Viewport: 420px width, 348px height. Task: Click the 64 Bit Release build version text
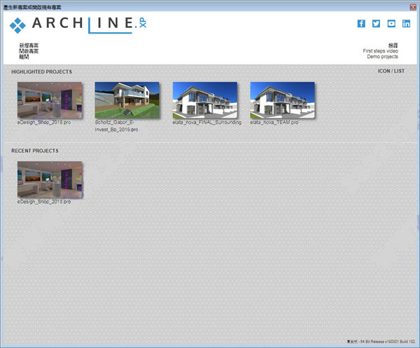[x=381, y=342]
